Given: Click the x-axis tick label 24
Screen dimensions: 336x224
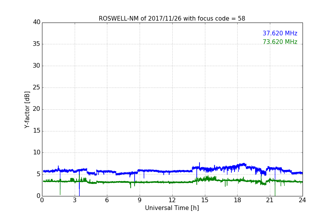Looking at the screenshot, I should (x=302, y=200).
